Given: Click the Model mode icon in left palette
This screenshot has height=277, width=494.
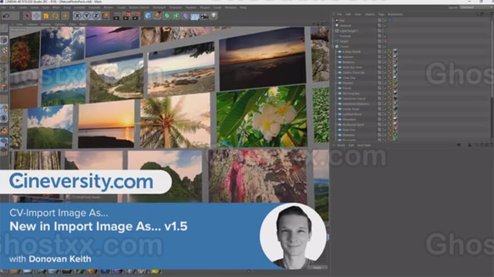Looking at the screenshot, I should point(4,40).
